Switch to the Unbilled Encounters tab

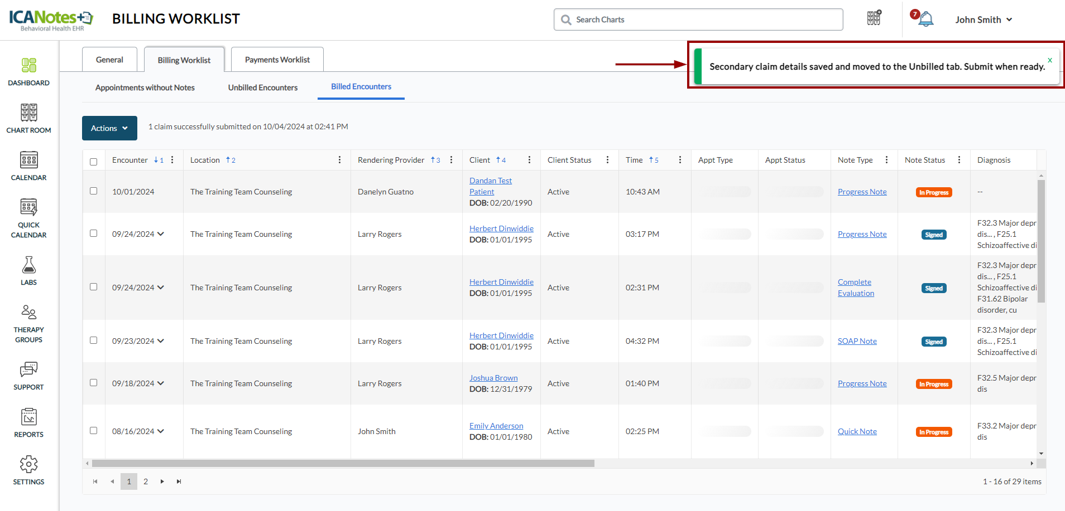(262, 87)
